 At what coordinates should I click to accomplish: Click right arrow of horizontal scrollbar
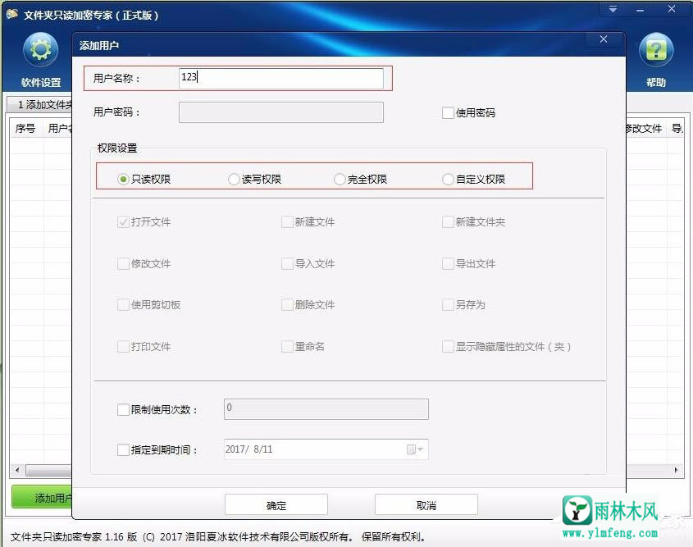coord(677,470)
